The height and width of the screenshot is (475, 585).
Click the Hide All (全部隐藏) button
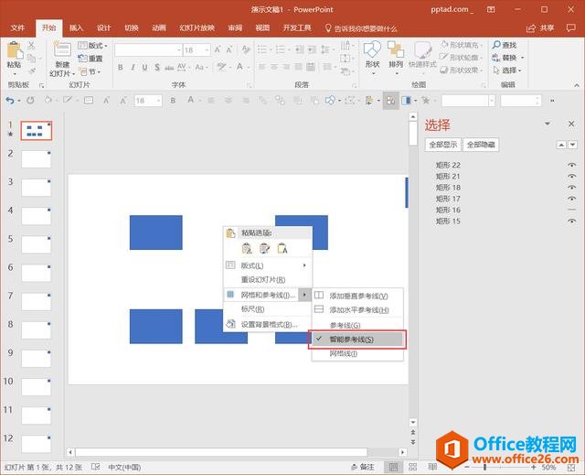tap(481, 145)
